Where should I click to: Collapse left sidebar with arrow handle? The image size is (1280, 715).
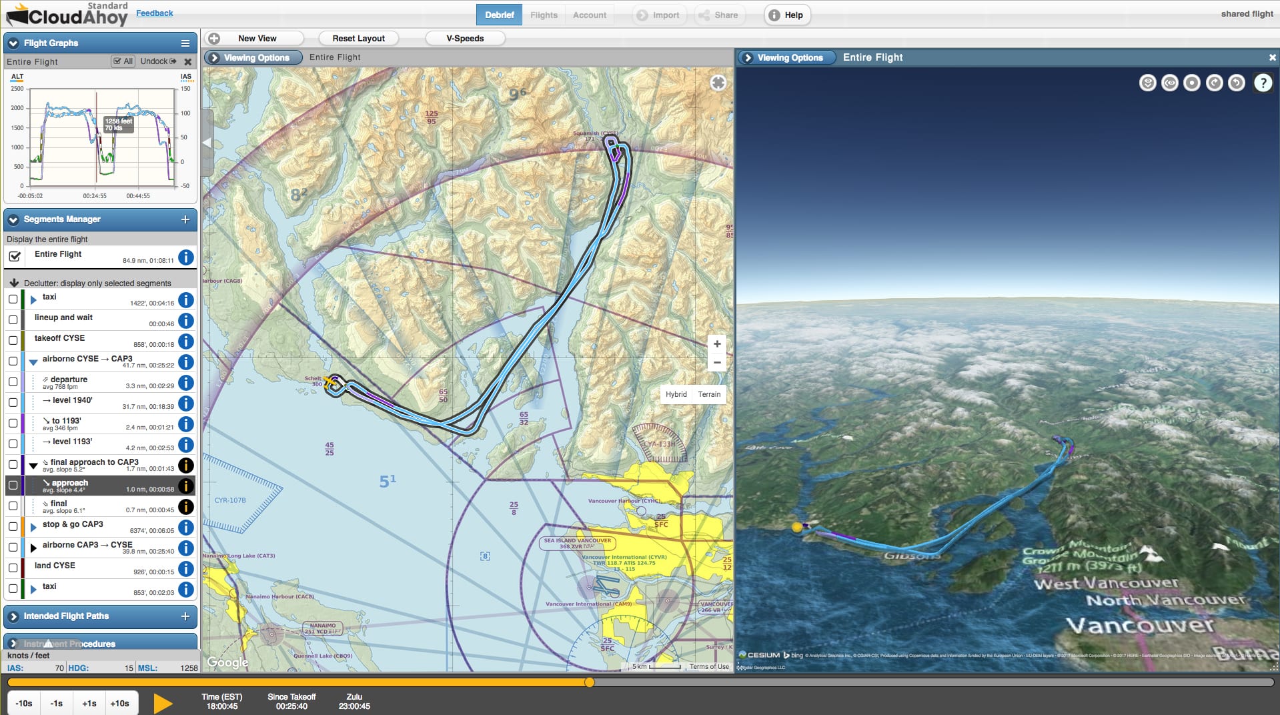pyautogui.click(x=207, y=142)
